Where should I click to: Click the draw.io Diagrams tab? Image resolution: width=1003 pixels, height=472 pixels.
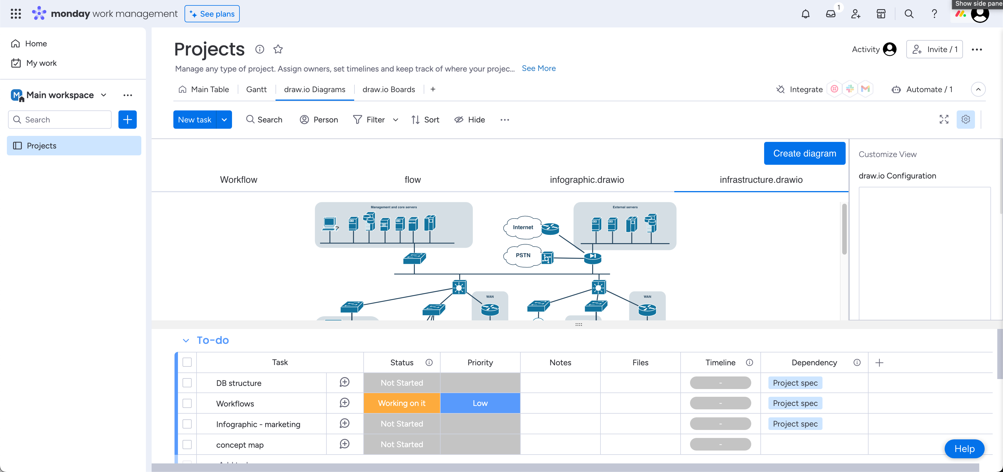click(315, 90)
